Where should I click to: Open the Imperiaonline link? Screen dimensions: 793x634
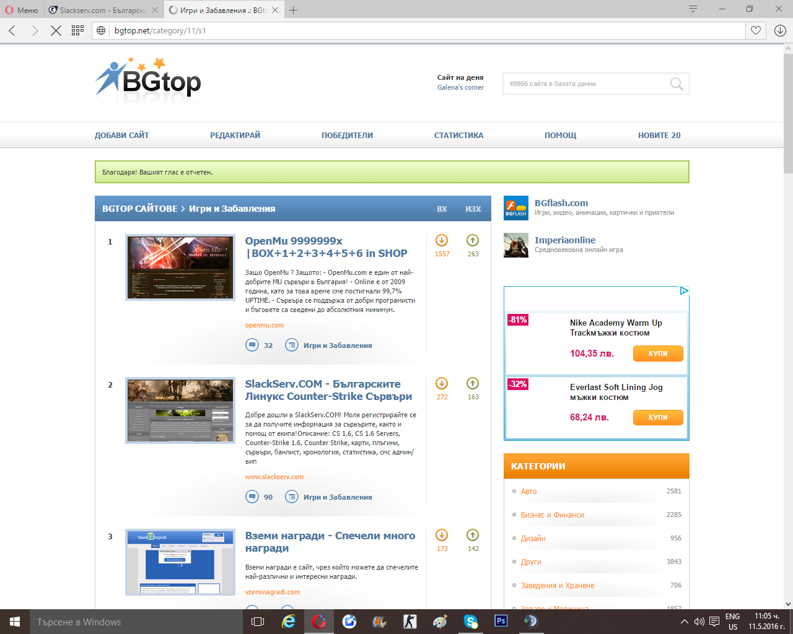pyautogui.click(x=565, y=240)
